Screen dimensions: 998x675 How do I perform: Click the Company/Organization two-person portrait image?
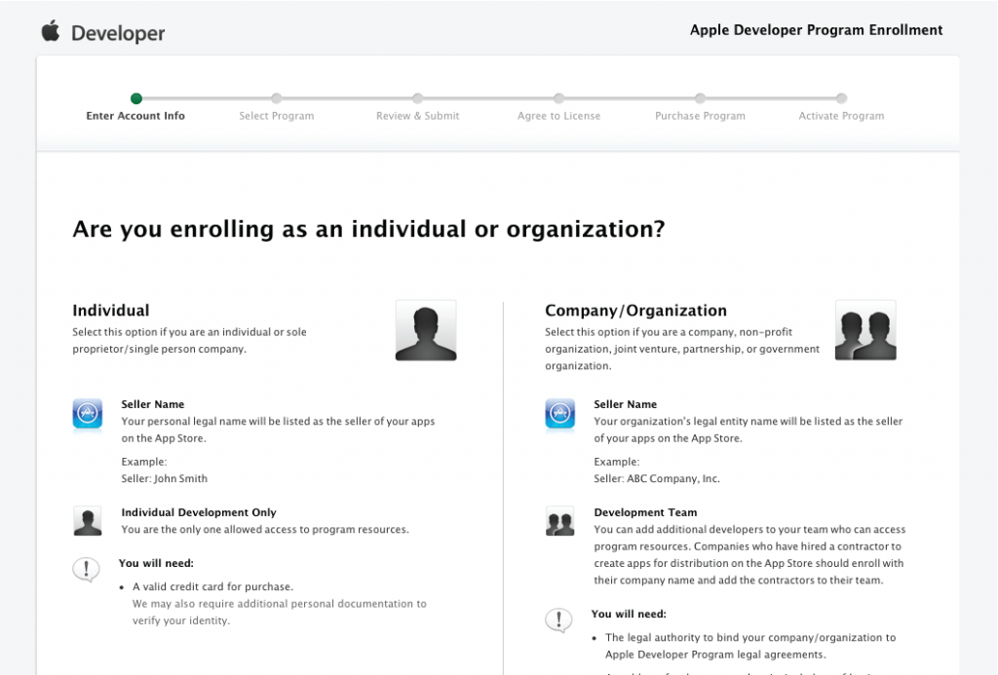[865, 331]
